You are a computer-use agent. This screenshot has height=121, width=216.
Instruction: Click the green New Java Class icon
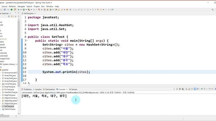(51, 10)
